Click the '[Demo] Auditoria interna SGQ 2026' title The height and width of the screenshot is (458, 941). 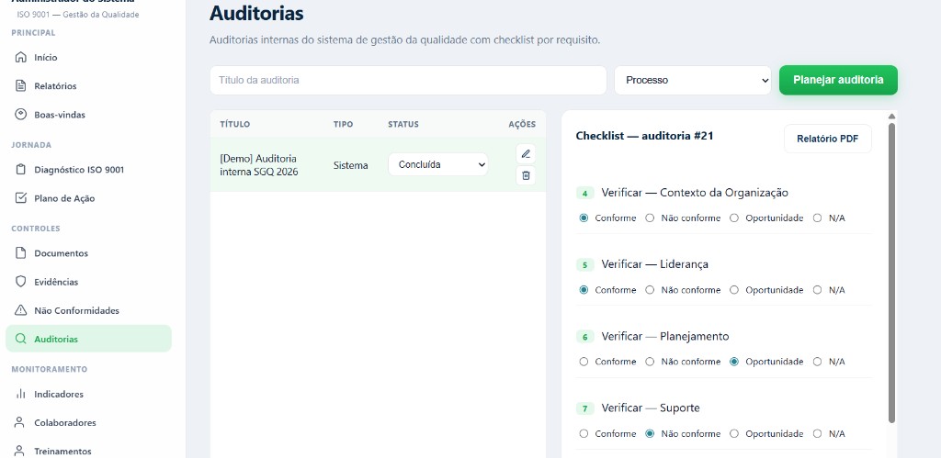(258, 165)
